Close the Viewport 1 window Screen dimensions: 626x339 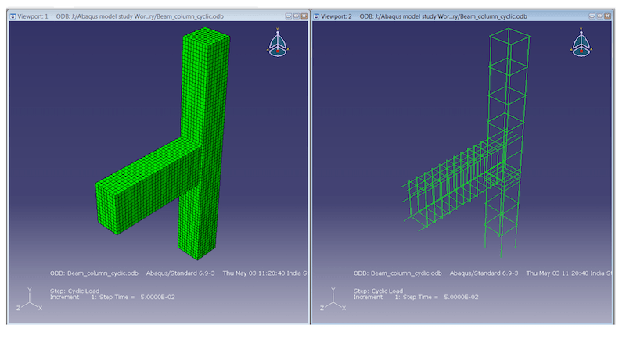(304, 16)
